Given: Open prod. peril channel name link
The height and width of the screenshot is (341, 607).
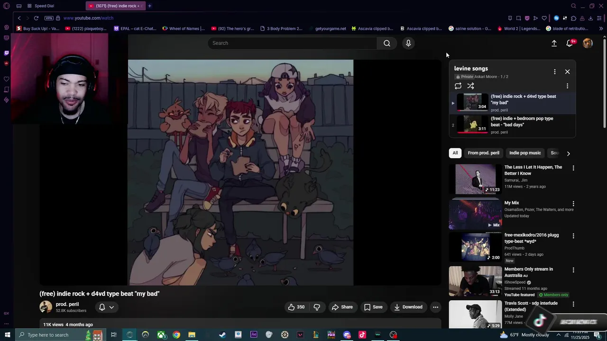Looking at the screenshot, I should [67, 305].
